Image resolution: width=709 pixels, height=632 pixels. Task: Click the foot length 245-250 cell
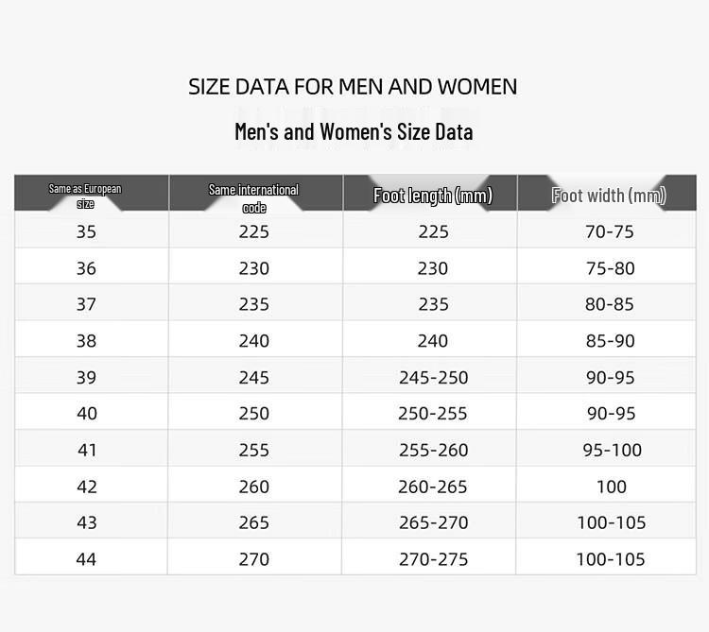click(433, 377)
